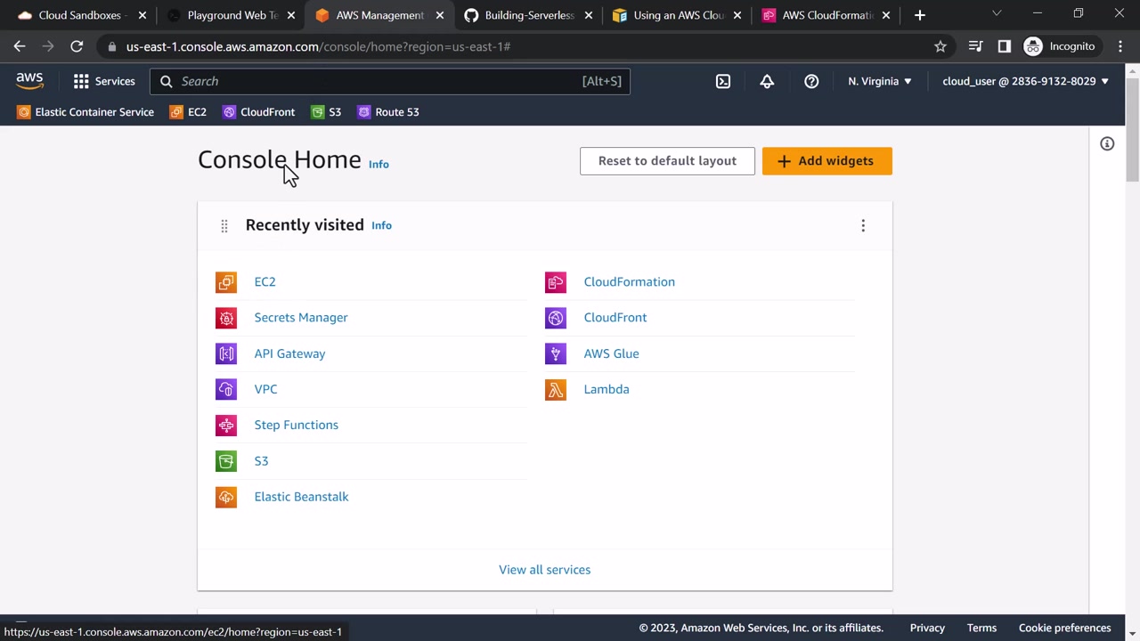Click the CloudFormation service icon
Image resolution: width=1140 pixels, height=641 pixels.
click(556, 282)
